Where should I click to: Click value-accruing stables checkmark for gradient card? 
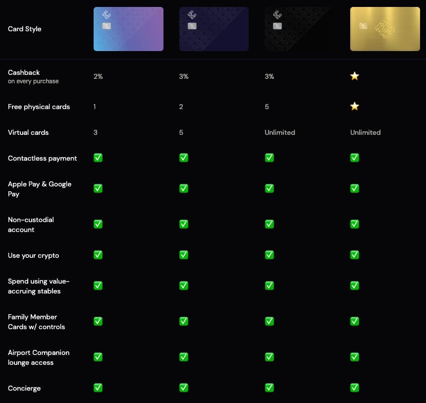click(x=98, y=286)
